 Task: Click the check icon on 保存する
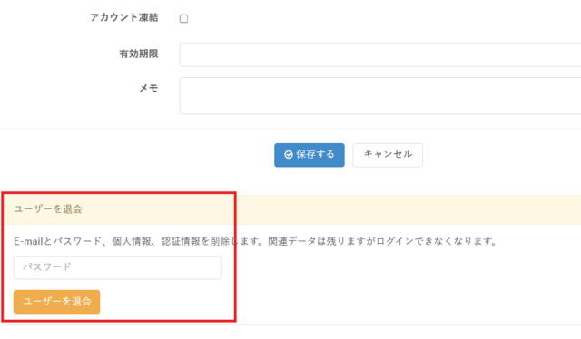(x=289, y=155)
